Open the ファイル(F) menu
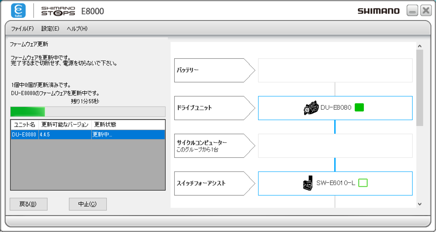The width and height of the screenshot is (436, 232). pyautogui.click(x=22, y=29)
